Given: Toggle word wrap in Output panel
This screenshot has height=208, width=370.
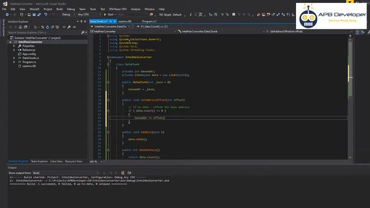Looking at the screenshot, I should (x=129, y=173).
